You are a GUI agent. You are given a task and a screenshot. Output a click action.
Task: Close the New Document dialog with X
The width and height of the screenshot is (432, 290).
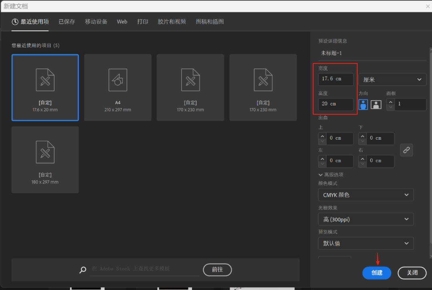click(428, 6)
